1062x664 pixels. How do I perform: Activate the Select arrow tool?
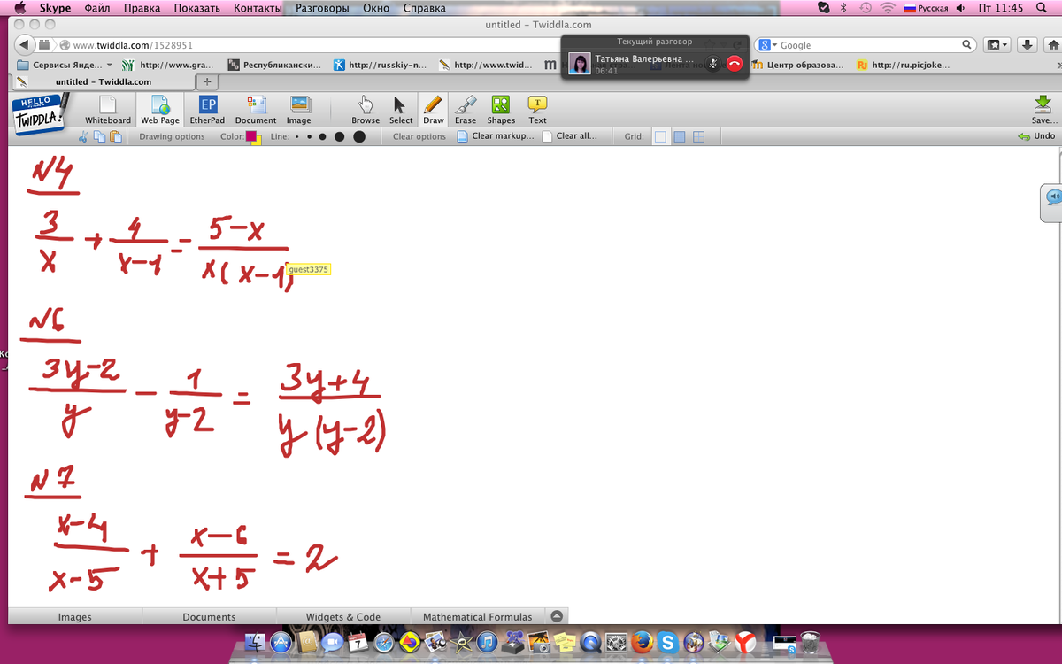click(x=401, y=110)
